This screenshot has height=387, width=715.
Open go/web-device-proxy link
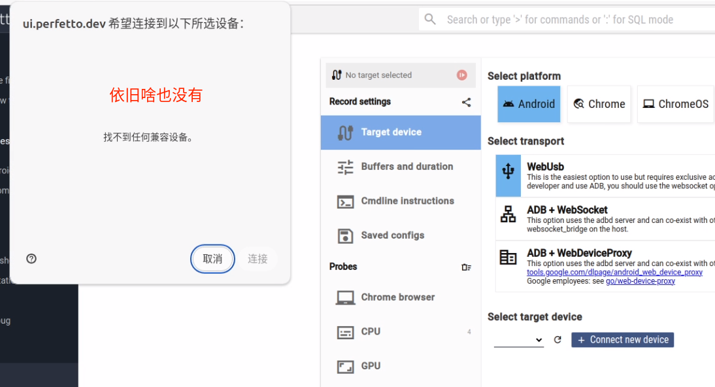pos(640,281)
